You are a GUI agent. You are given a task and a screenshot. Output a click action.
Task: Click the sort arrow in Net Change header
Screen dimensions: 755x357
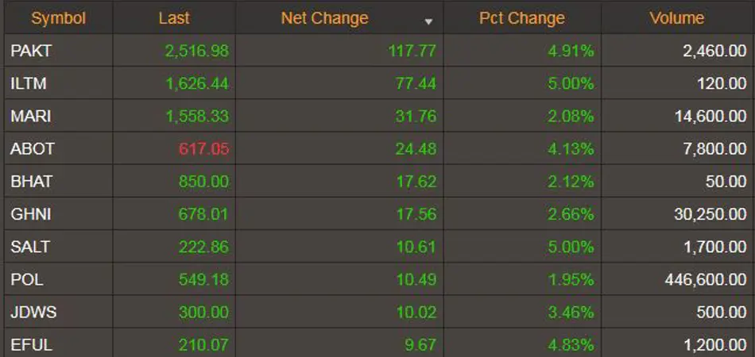[429, 21]
